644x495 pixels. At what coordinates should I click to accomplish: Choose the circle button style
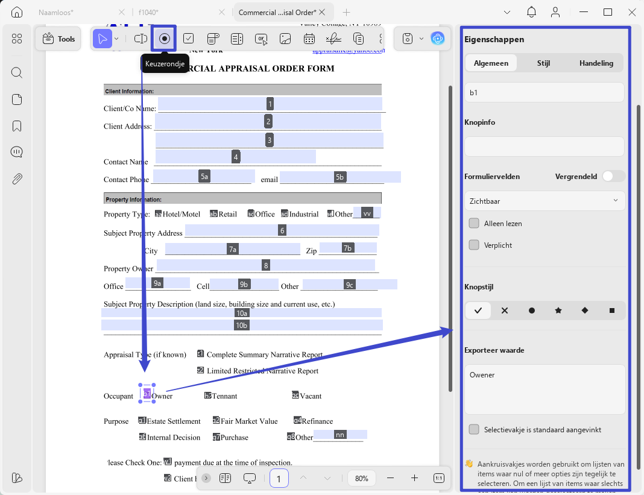tap(531, 311)
